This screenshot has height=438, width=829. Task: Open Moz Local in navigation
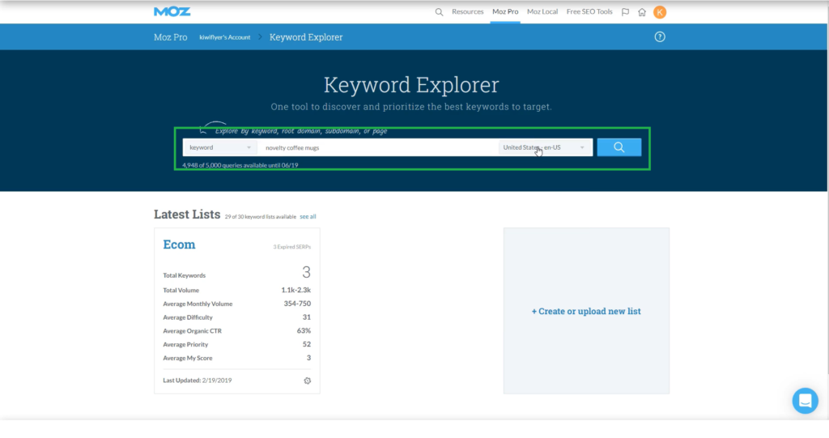pos(542,11)
